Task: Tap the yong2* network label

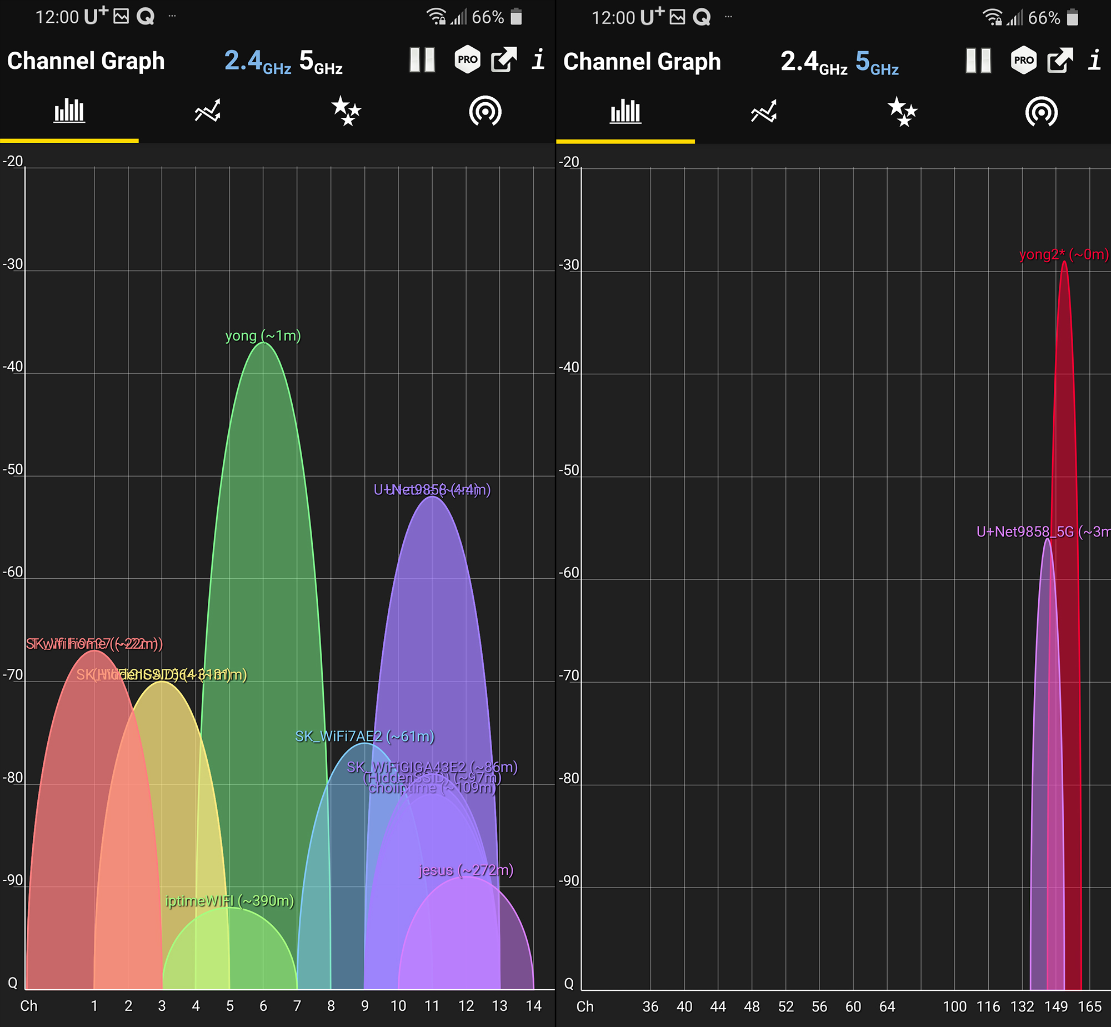Action: 1063,254
